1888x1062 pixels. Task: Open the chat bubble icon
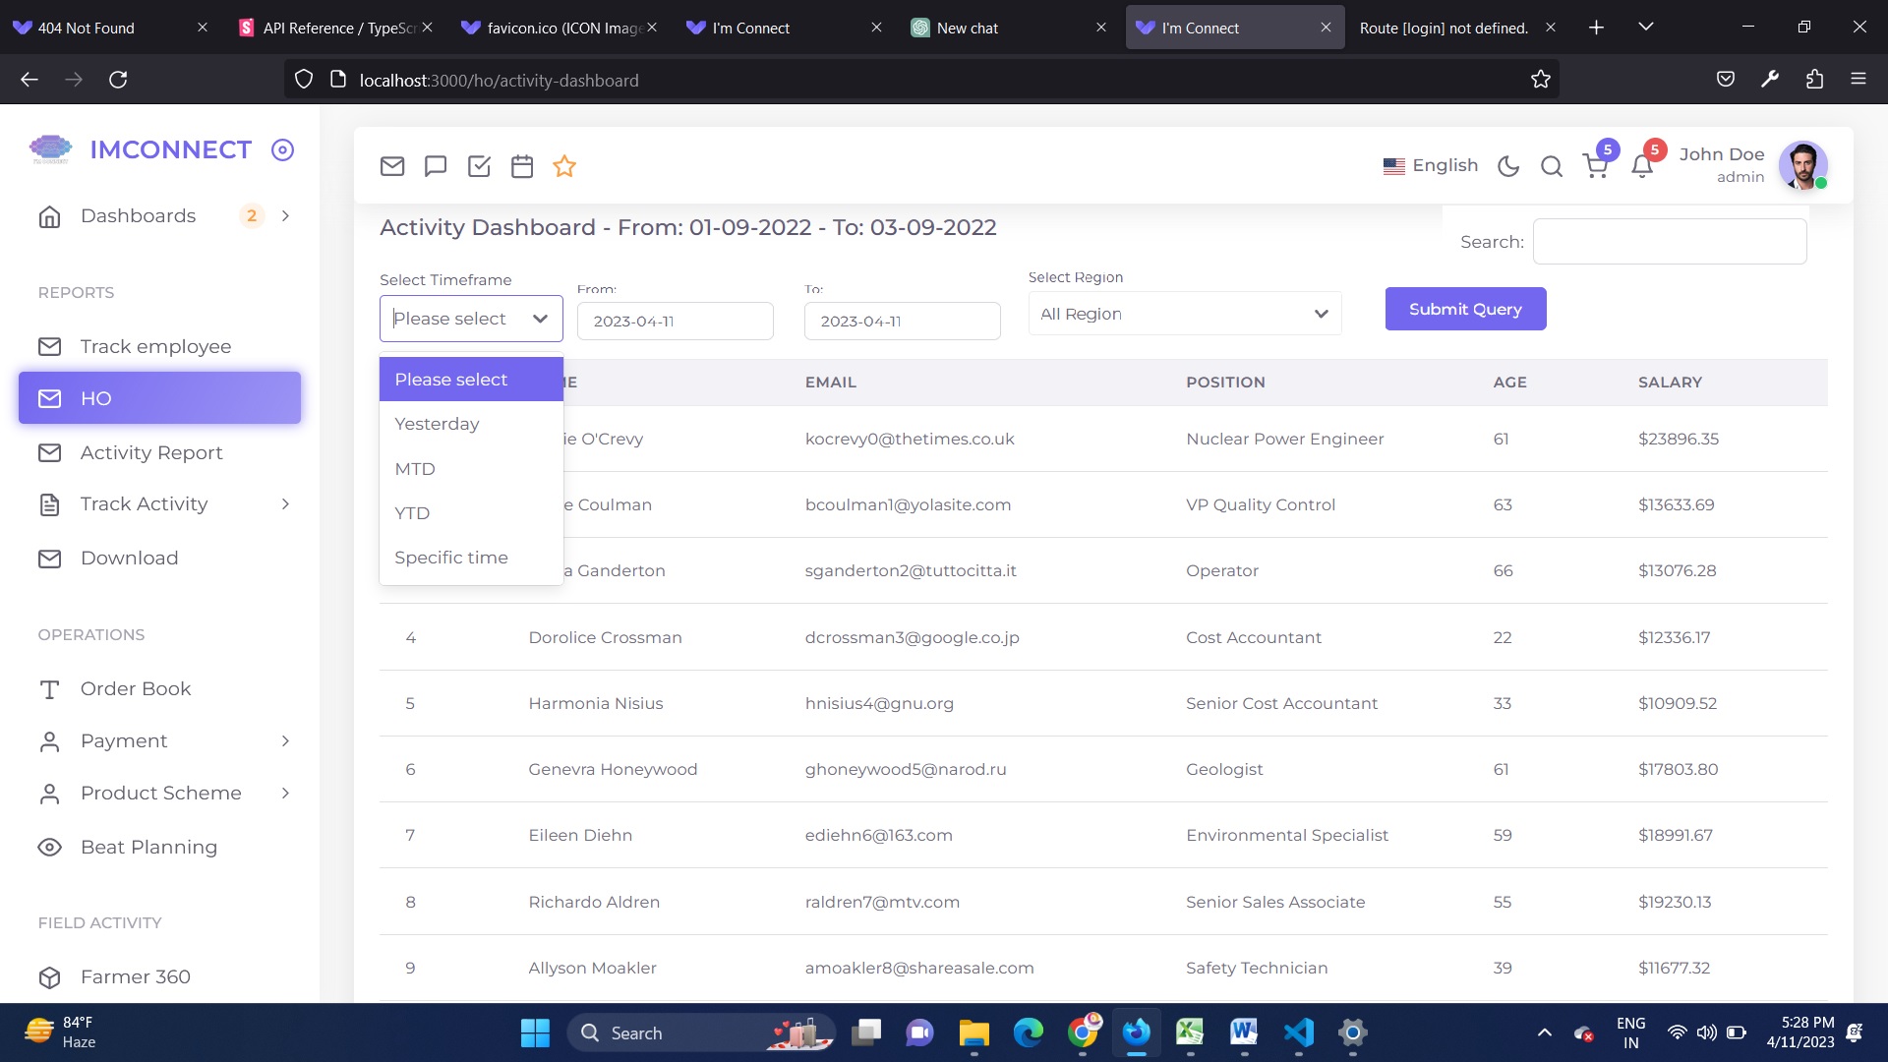(436, 166)
